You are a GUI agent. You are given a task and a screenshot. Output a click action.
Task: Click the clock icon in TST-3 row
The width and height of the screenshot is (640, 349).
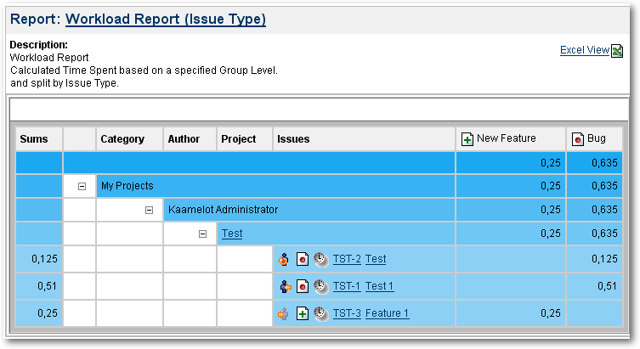pos(320,313)
